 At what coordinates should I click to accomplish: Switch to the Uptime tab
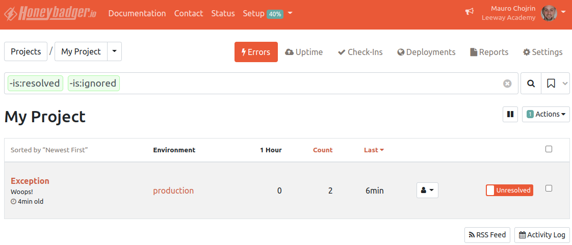[304, 52]
